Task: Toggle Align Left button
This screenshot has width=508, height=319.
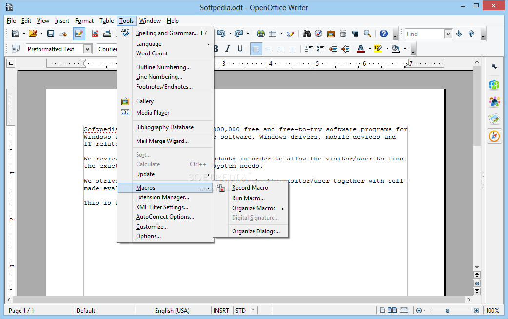Action: [x=256, y=49]
